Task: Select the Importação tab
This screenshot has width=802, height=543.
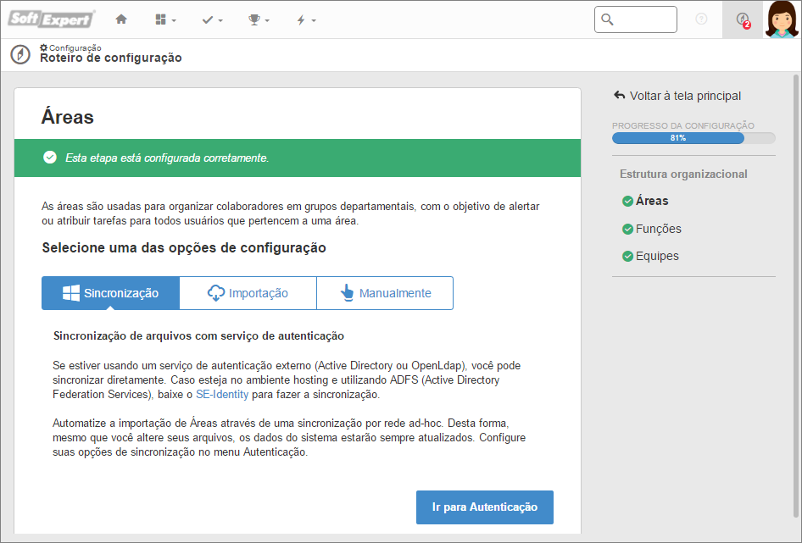Action: tap(248, 293)
